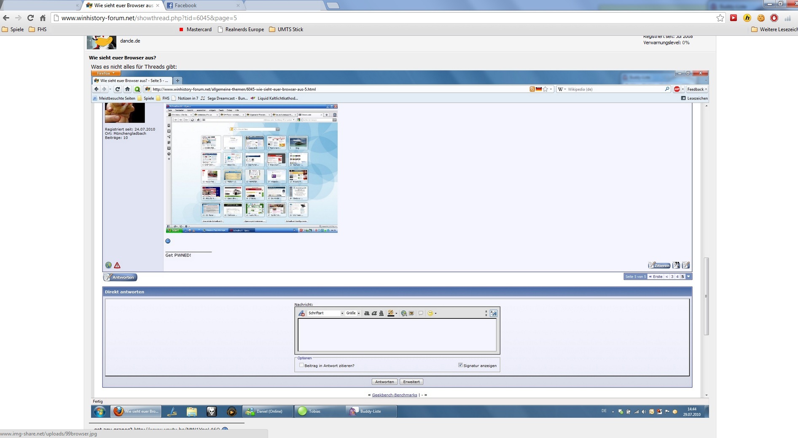The width and height of the screenshot is (798, 438).
Task: Click inside the Nachricht message text area
Action: (397, 335)
